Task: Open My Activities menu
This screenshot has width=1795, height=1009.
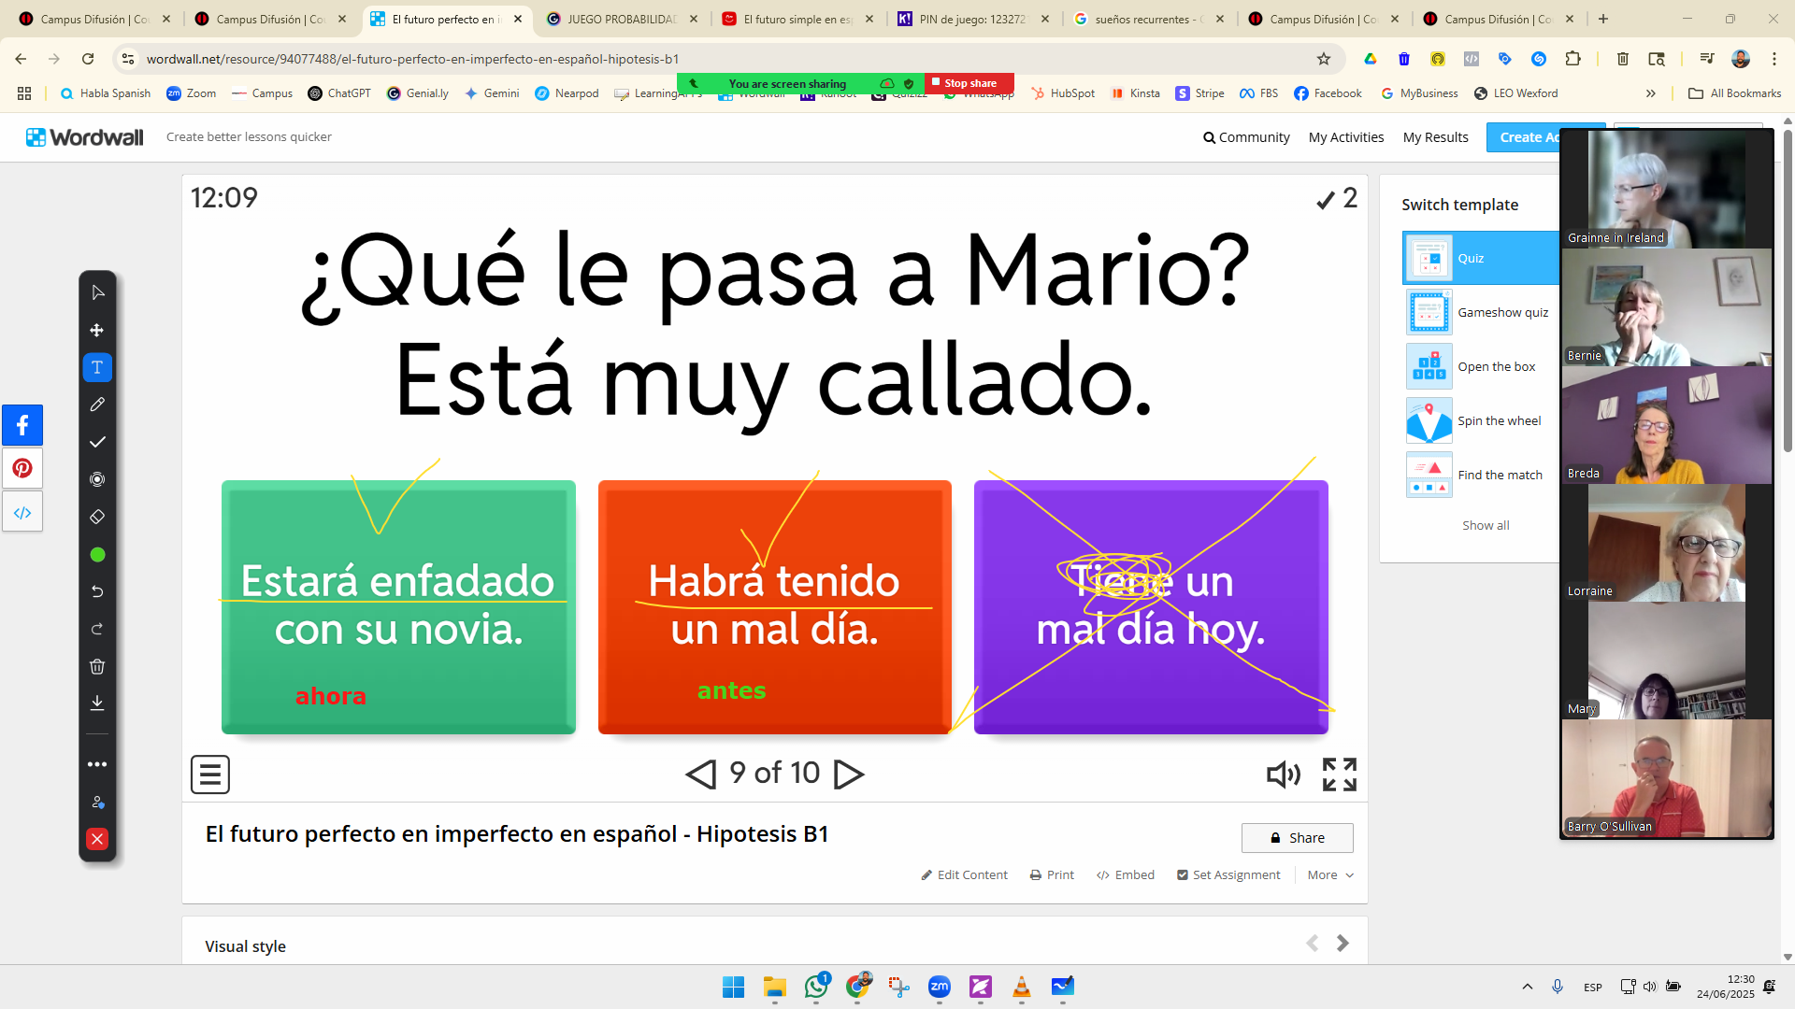Action: pos(1346,137)
